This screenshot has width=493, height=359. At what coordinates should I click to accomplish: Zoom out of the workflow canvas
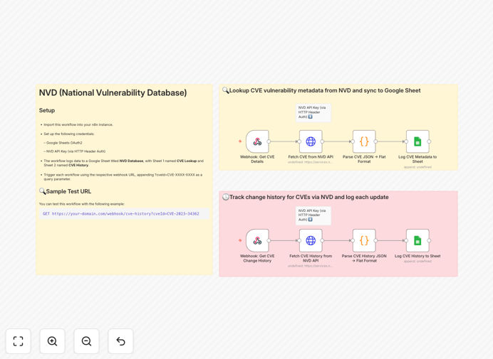(x=86, y=341)
